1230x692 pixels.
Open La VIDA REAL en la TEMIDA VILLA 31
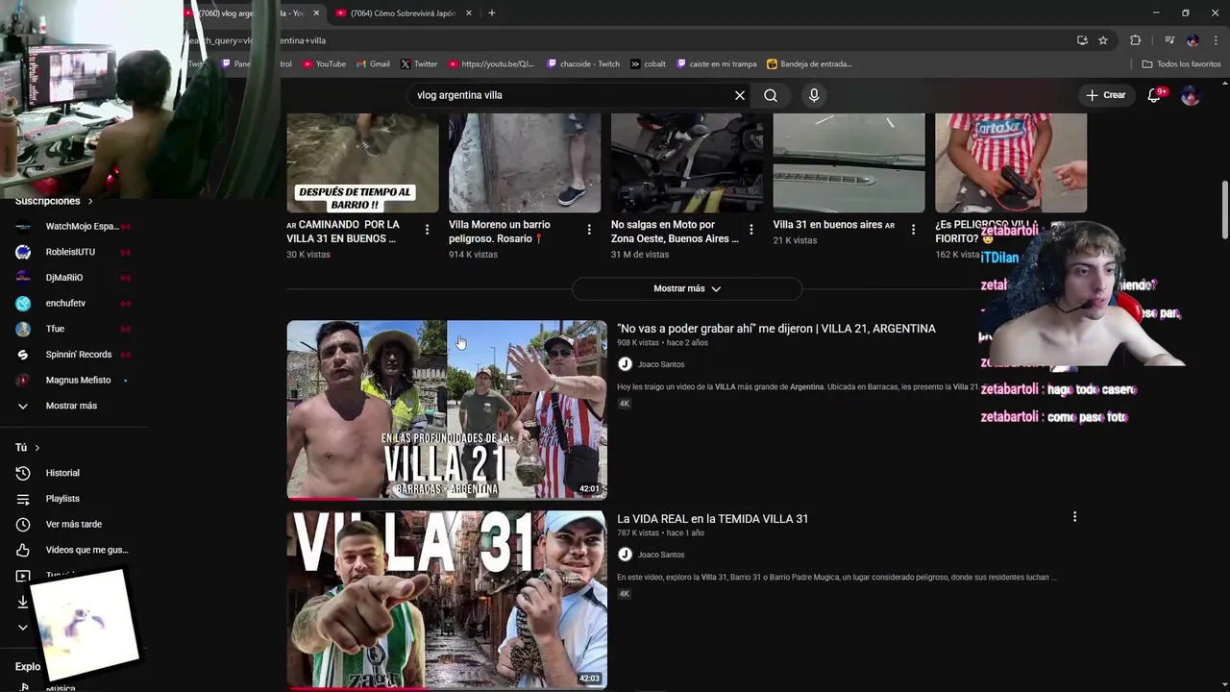tap(712, 519)
